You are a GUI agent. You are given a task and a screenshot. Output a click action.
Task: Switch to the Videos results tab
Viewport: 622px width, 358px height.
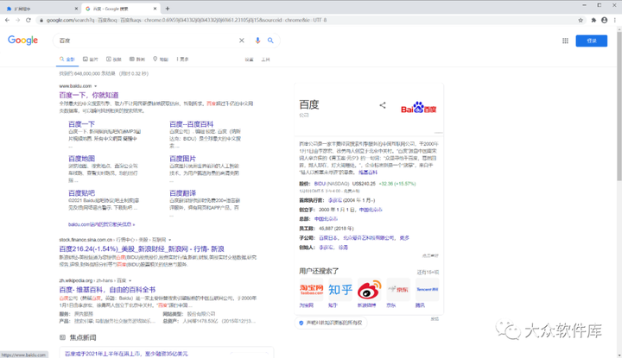coord(114,59)
